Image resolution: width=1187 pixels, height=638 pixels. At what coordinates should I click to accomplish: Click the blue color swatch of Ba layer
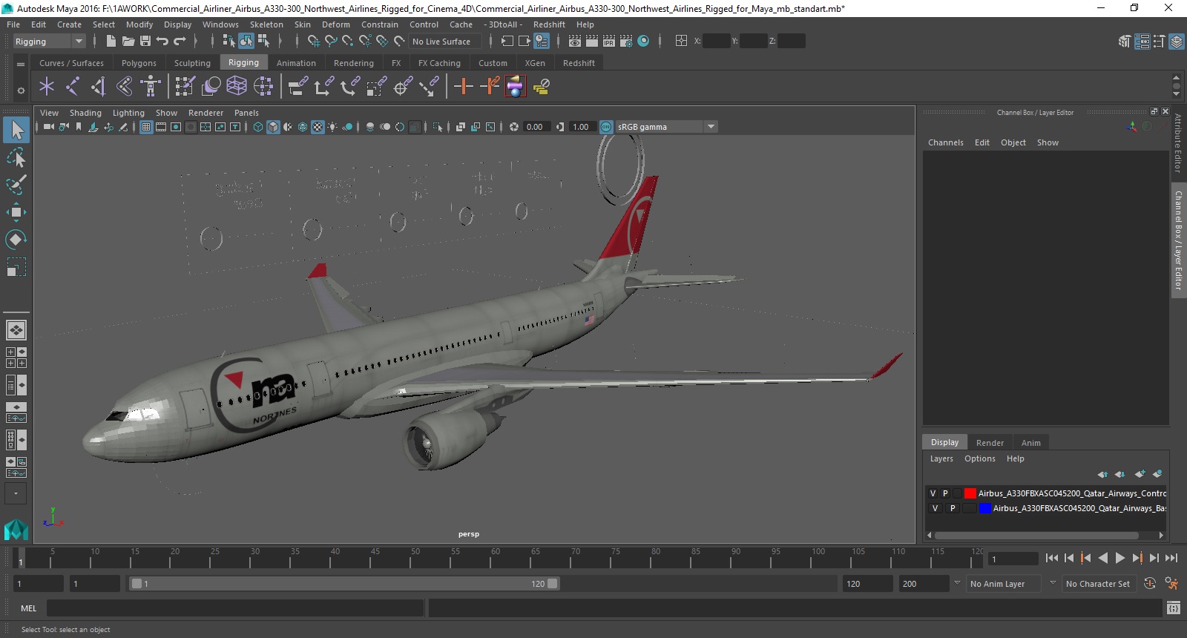[985, 508]
